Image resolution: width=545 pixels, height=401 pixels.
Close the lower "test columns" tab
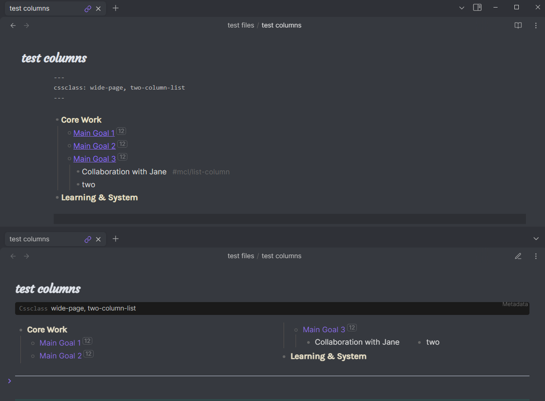tap(99, 239)
